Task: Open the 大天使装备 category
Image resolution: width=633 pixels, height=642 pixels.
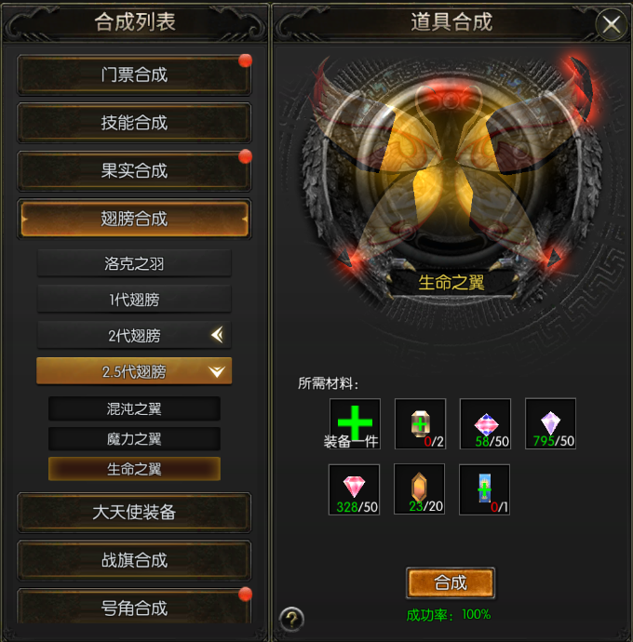Action: click(134, 513)
